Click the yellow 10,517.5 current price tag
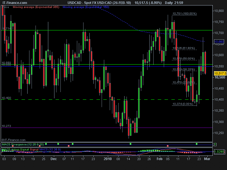Screen dimensions: 227x170 [x=220, y=73]
